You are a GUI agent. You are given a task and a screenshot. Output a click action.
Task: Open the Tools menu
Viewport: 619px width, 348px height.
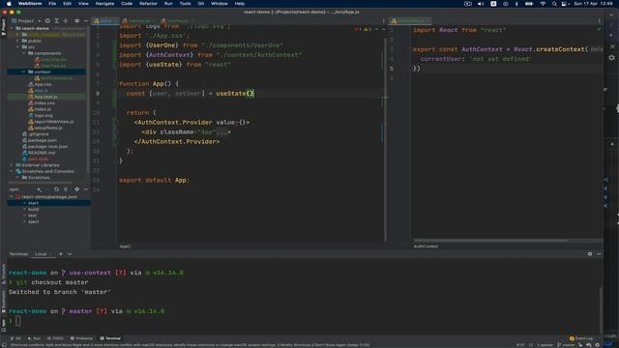(x=185, y=4)
